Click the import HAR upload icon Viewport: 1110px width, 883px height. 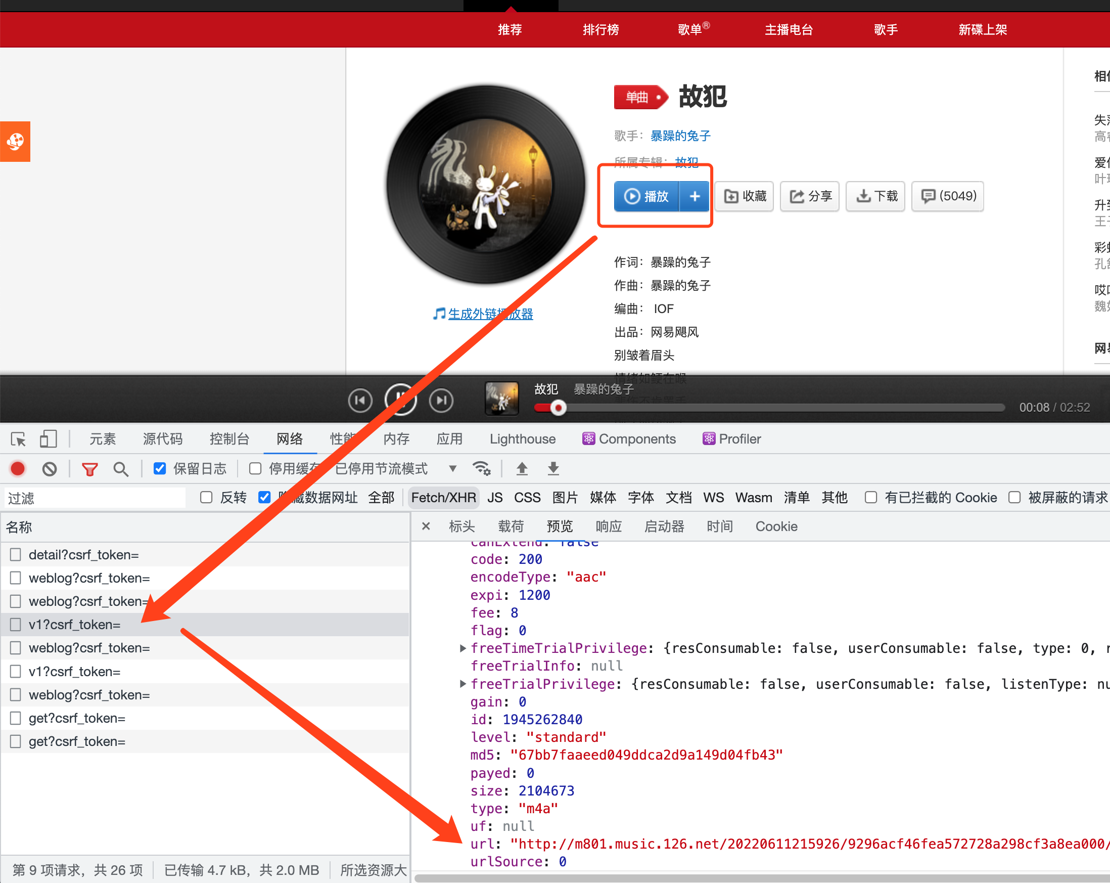coord(522,468)
